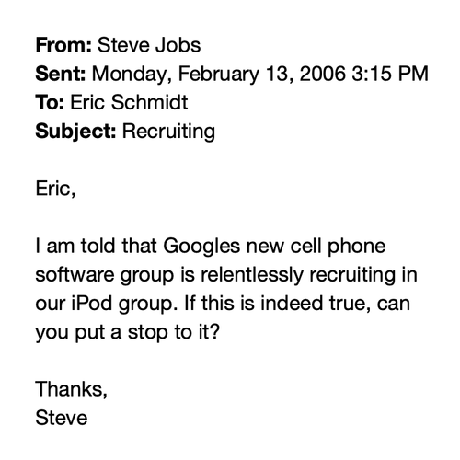Click the greeting 'Eric,'
This screenshot has width=460, height=460.
pos(55,189)
